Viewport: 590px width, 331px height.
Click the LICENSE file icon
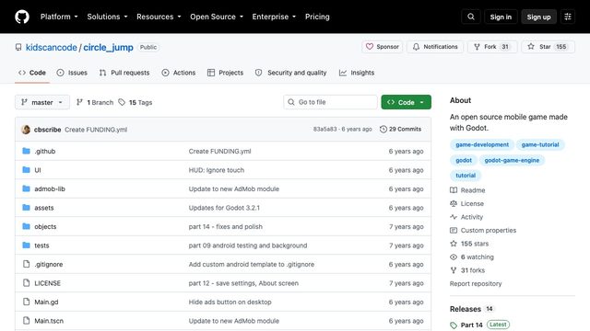coord(26,282)
